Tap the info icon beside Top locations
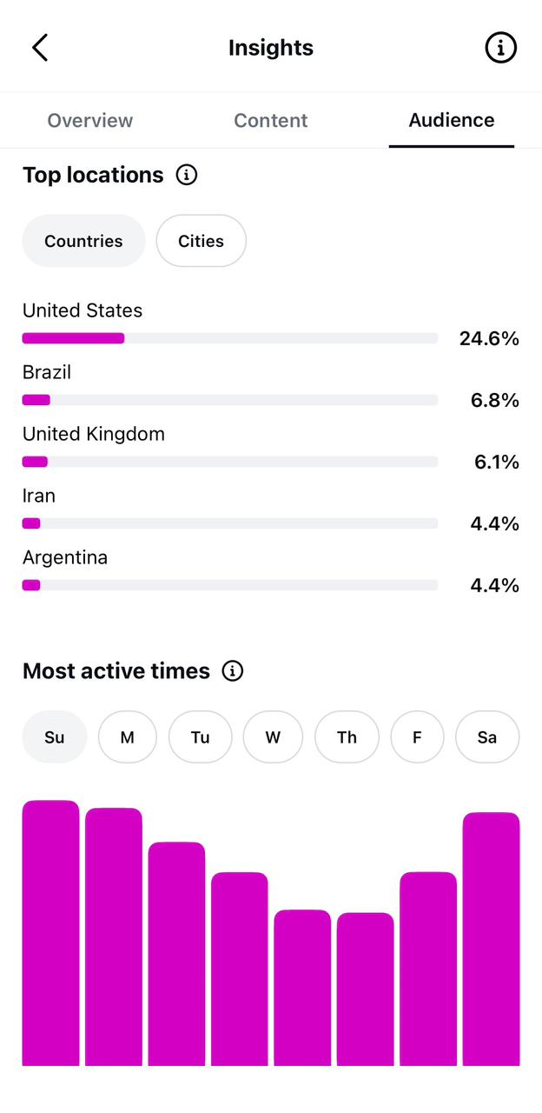 (186, 175)
